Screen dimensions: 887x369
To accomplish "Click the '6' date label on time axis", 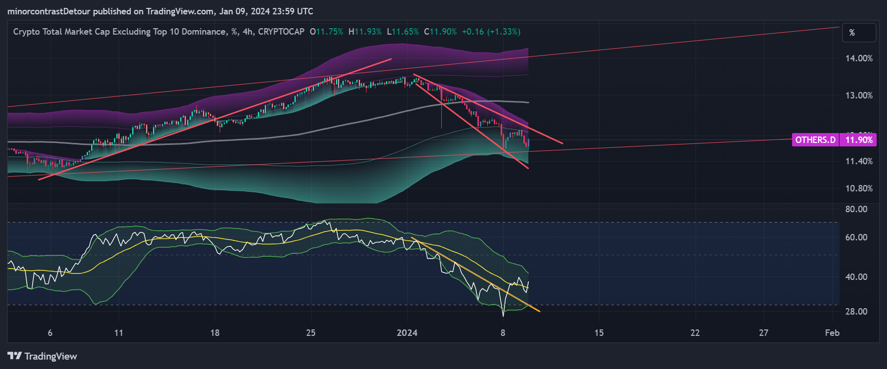I will (x=50, y=333).
